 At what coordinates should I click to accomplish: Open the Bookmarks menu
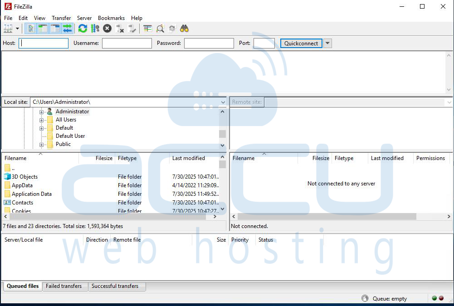(111, 18)
